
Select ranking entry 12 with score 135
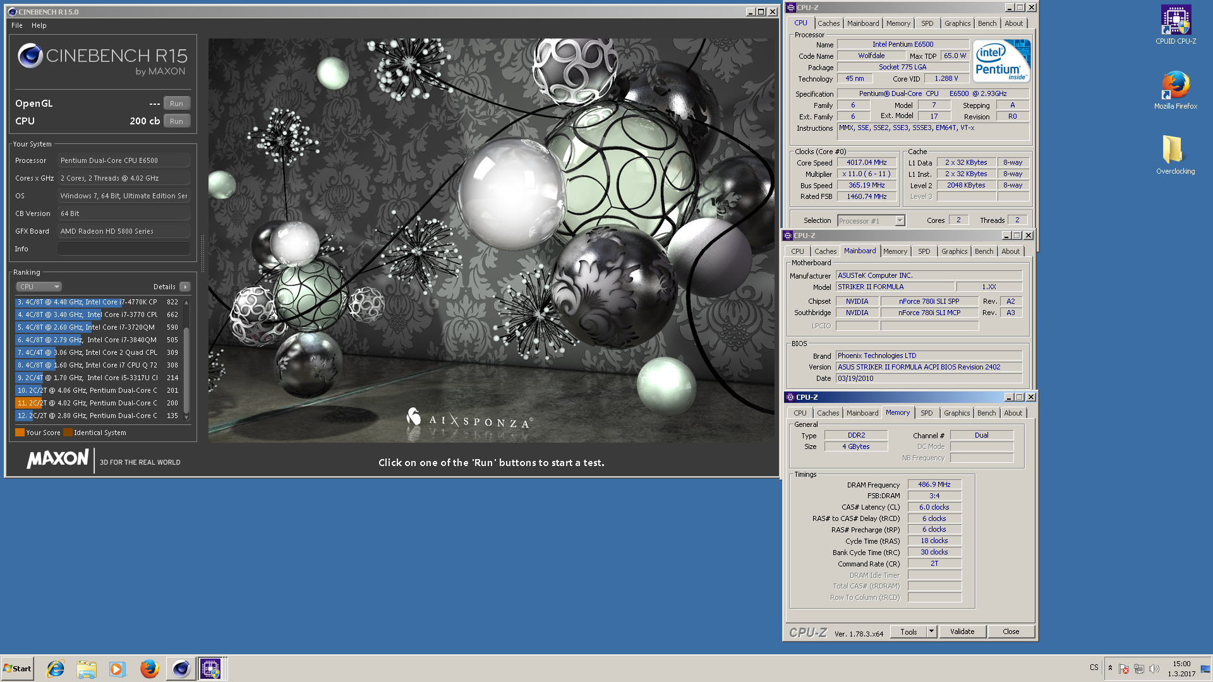[99, 416]
